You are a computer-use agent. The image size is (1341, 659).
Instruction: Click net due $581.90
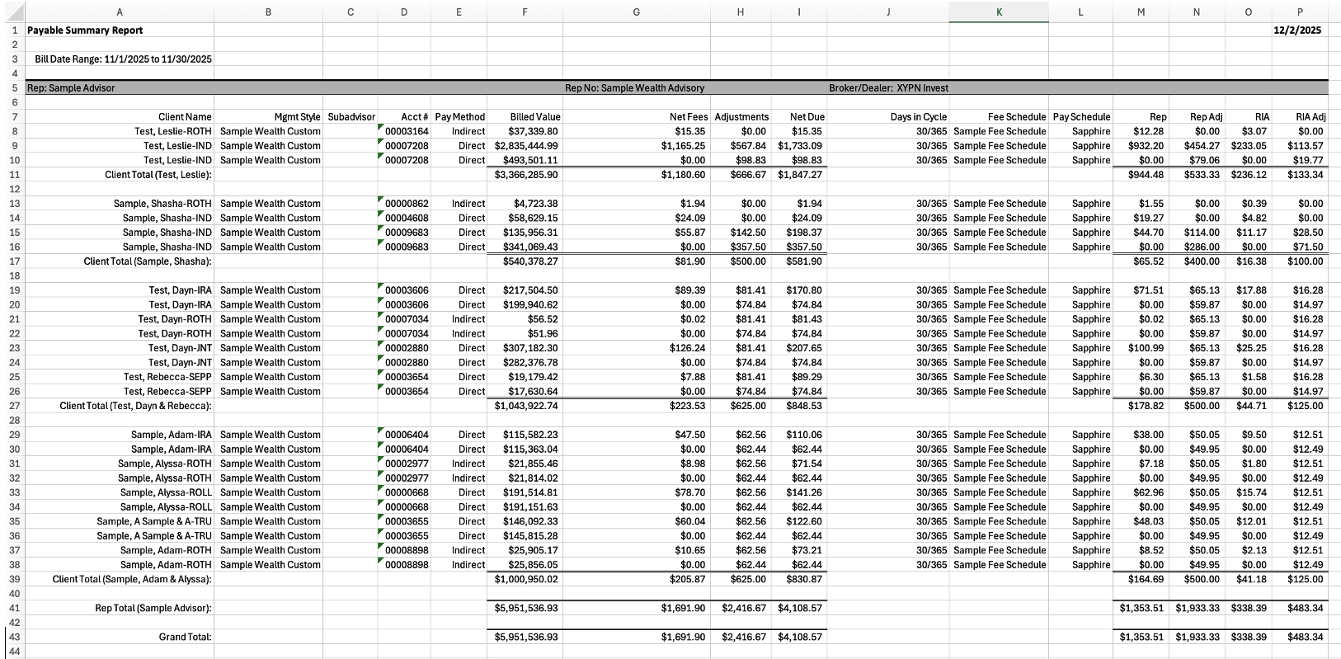[x=804, y=261]
